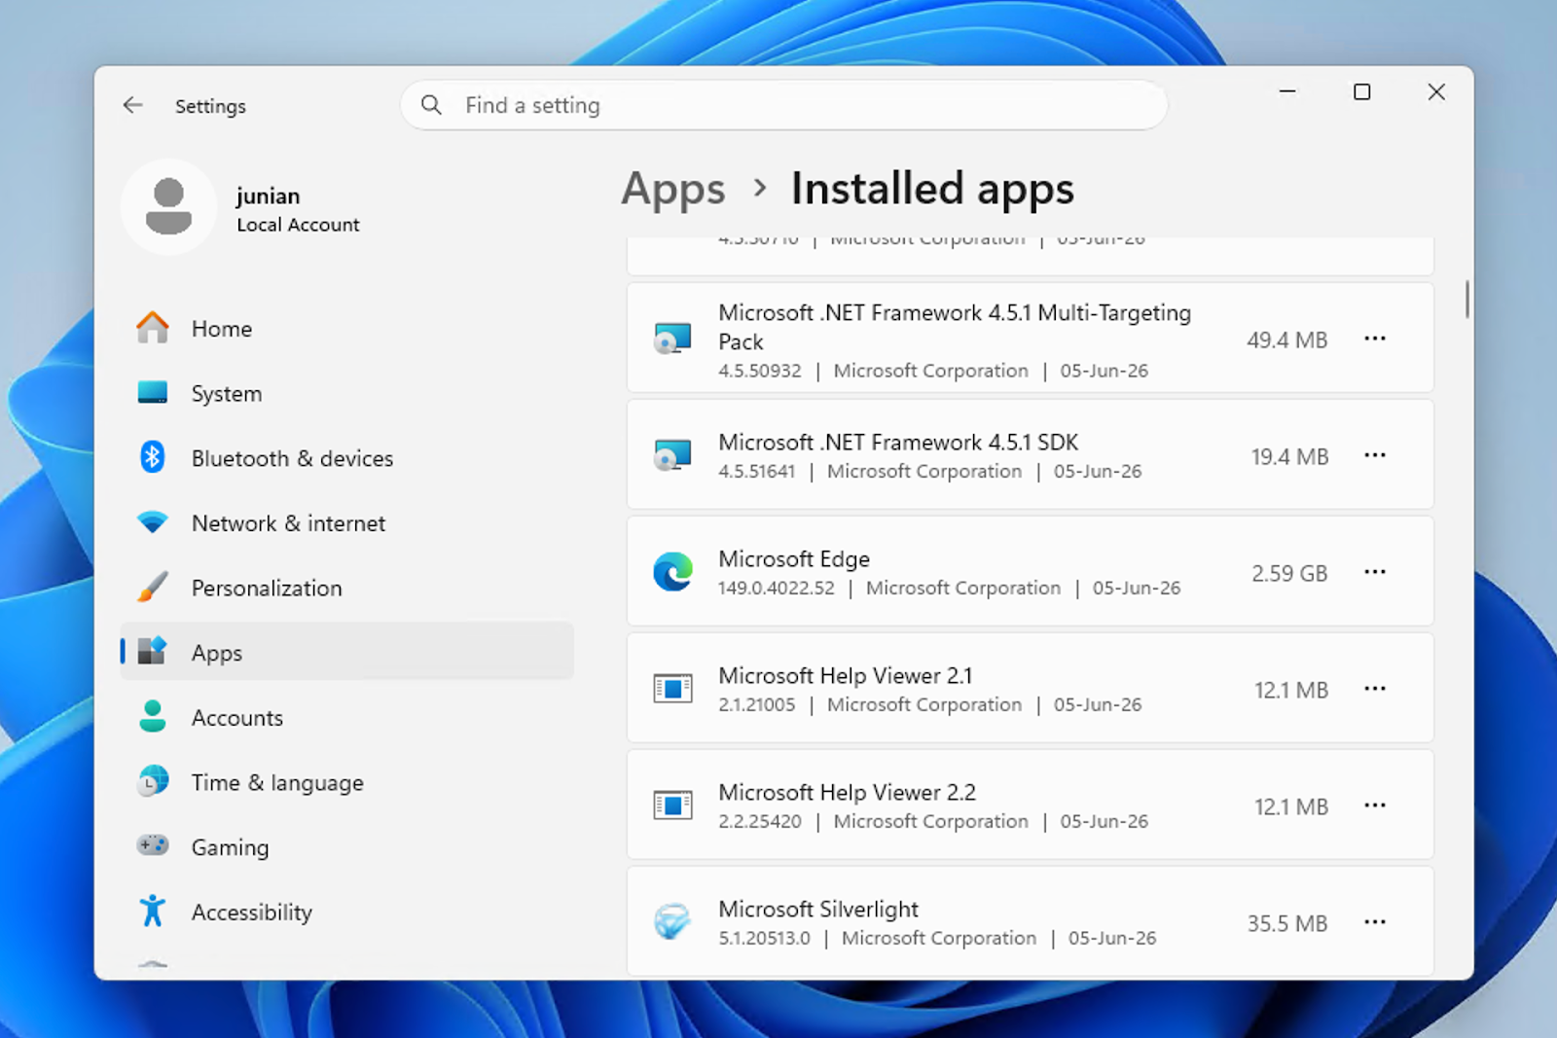Click the installed apps list scrollbar thumb
Screen dimensions: 1557x1038
(1466, 299)
